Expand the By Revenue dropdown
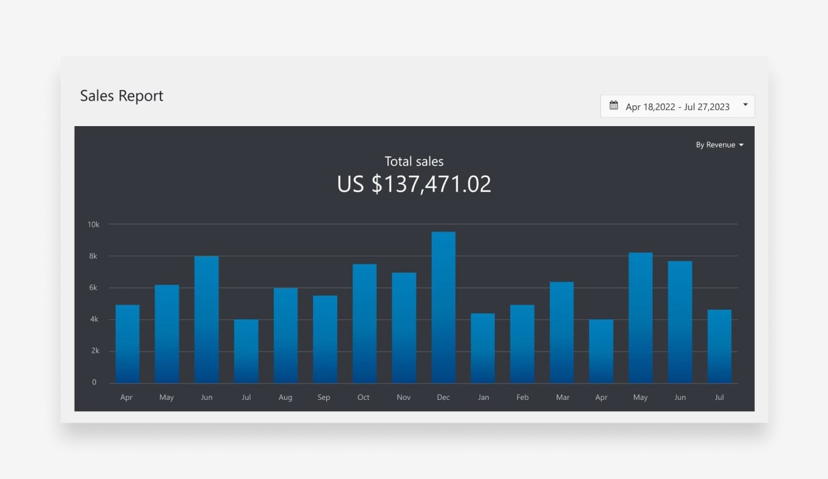Image resolution: width=828 pixels, height=479 pixels. point(719,145)
